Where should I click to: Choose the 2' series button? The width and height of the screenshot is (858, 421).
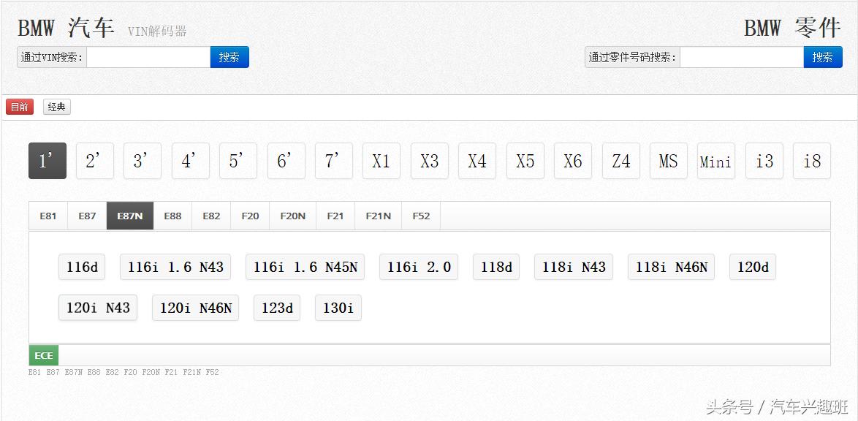tap(95, 161)
